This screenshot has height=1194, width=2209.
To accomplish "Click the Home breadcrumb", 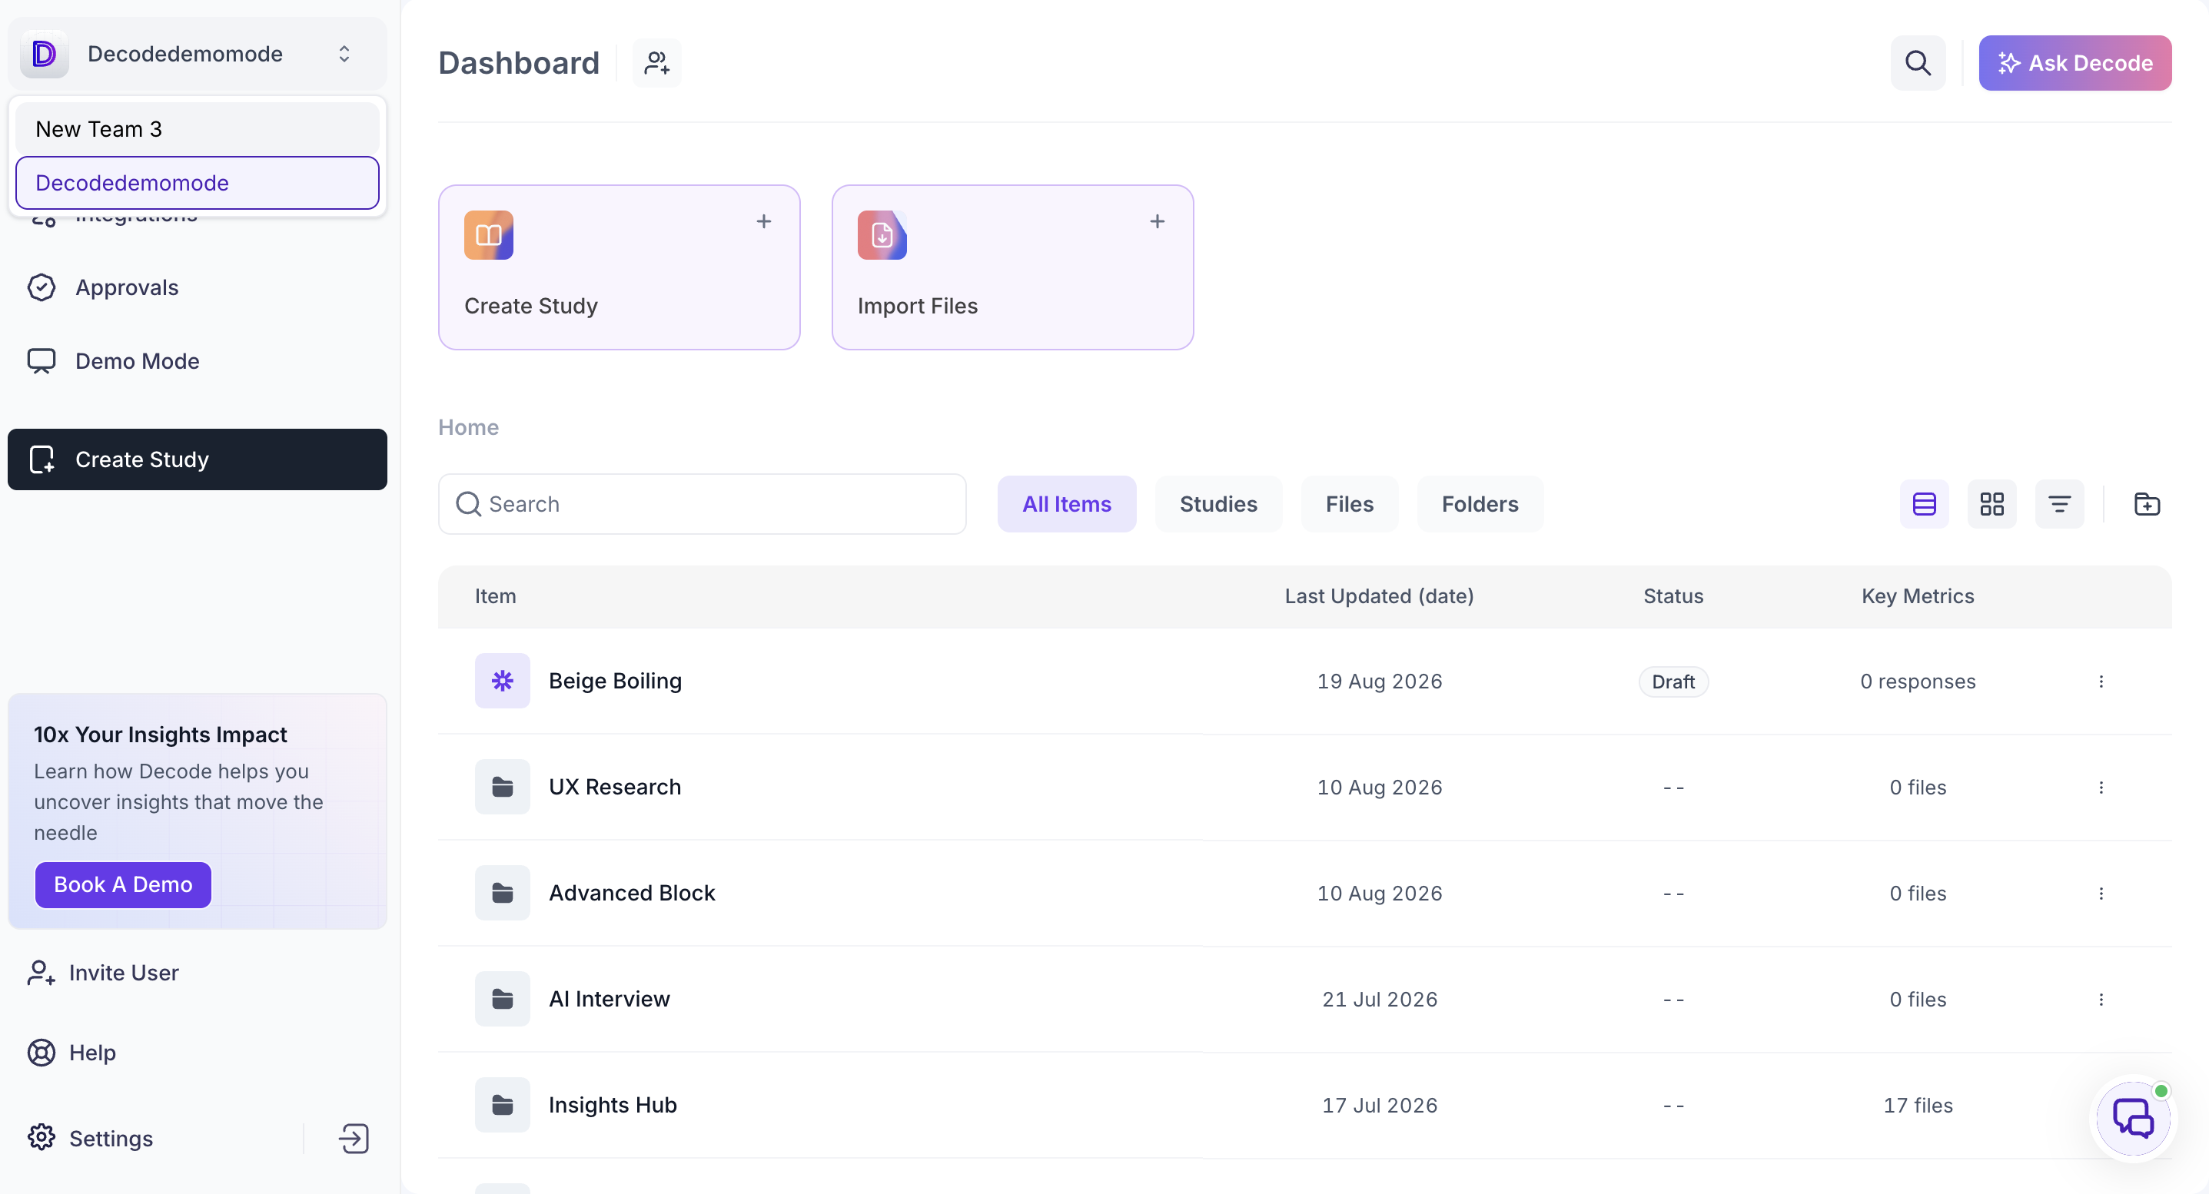I will pyautogui.click(x=468, y=427).
